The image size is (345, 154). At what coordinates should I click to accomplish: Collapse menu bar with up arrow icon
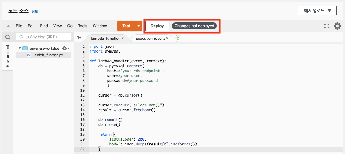[x=8, y=26]
